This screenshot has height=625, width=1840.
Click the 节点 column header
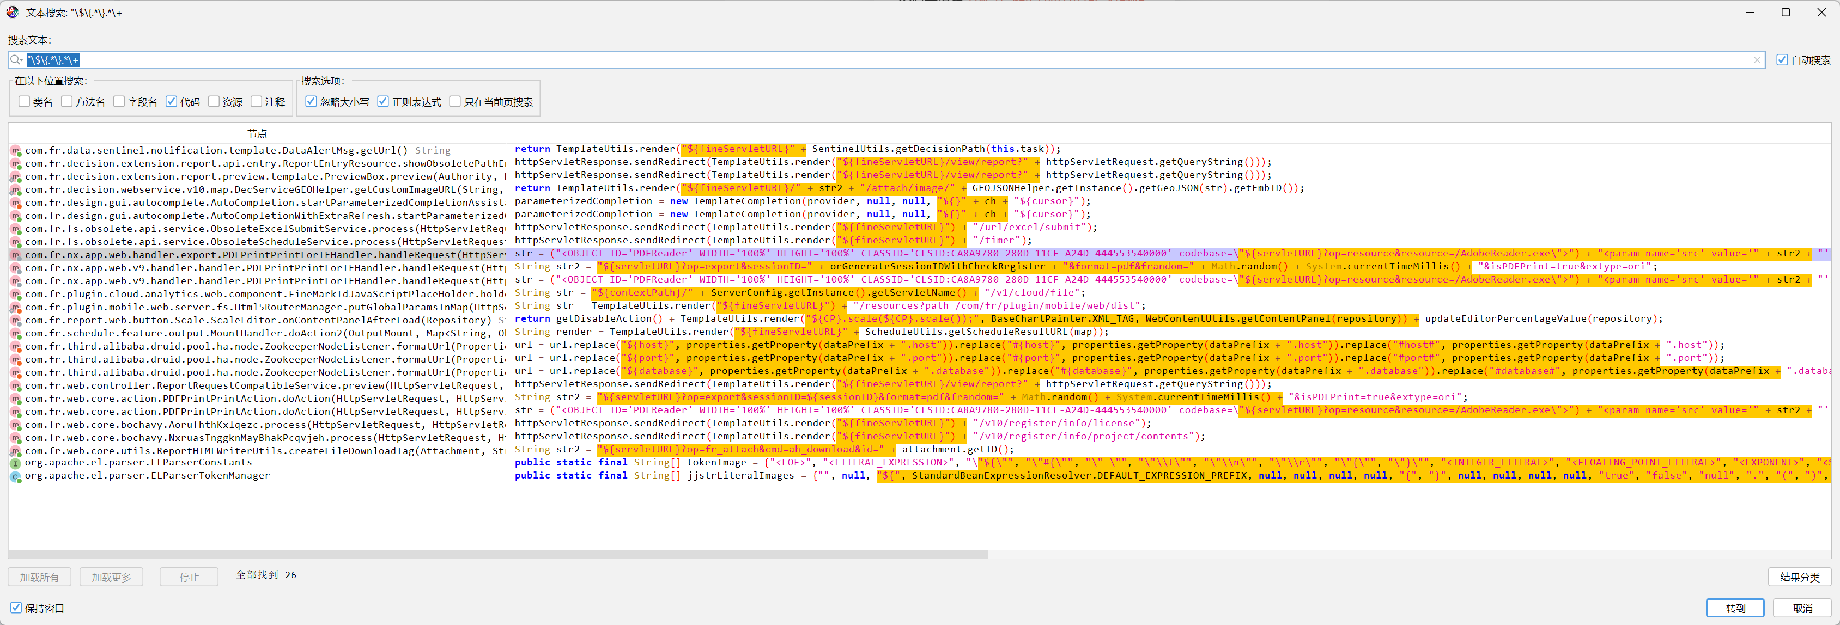(x=257, y=133)
